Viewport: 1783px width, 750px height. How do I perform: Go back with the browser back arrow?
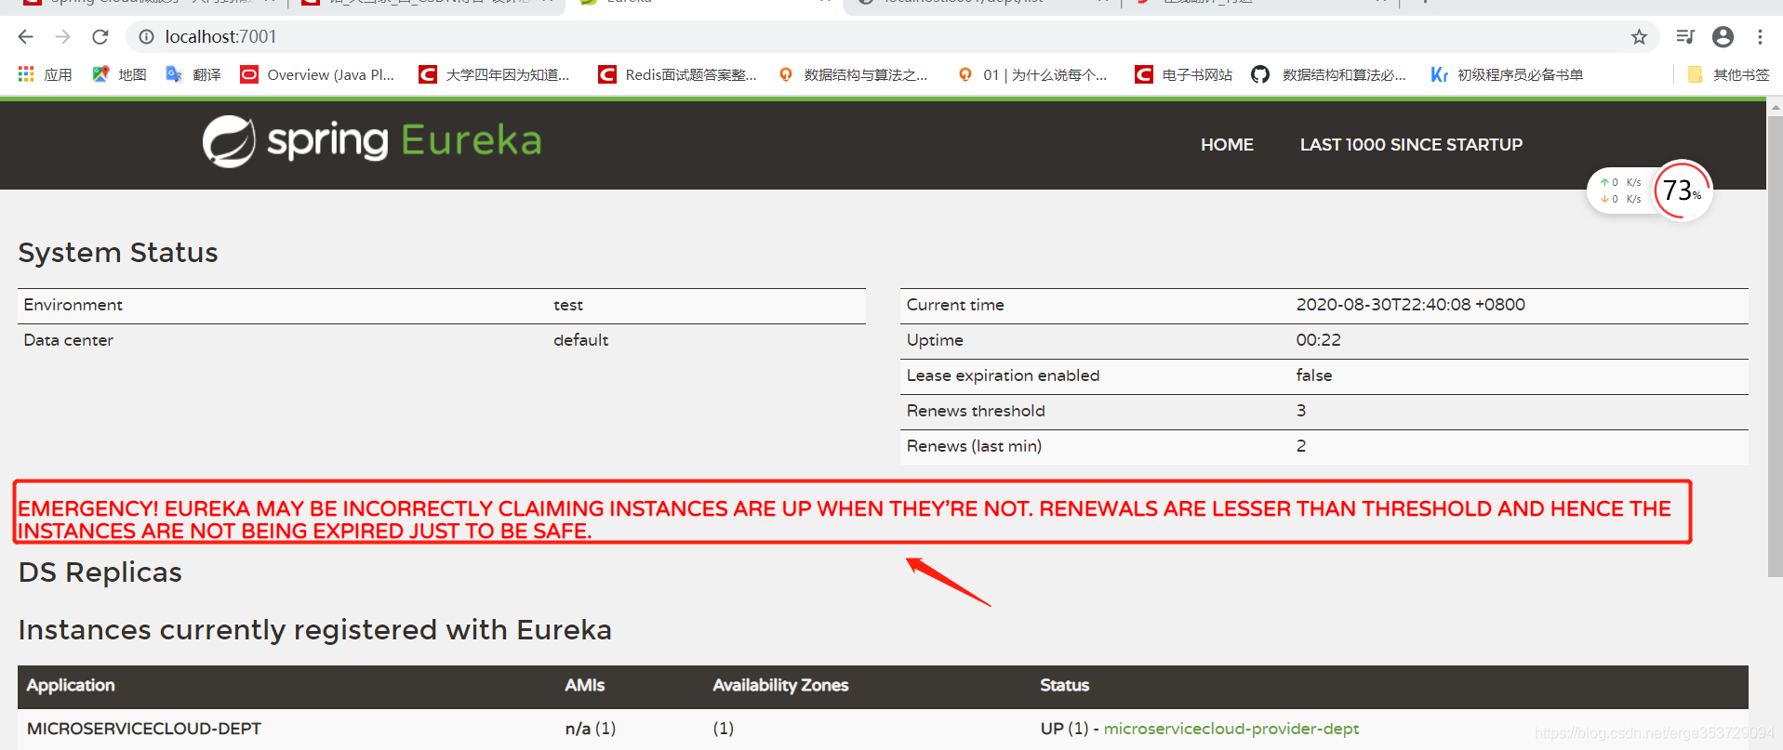pos(25,37)
